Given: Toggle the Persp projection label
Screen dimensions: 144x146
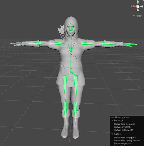Looking at the screenshot, I should (x=137, y=16).
